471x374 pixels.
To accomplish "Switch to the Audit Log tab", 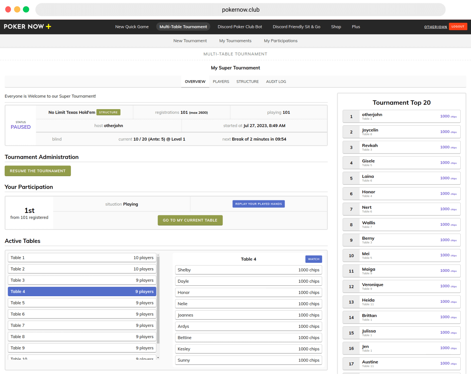I will tap(276, 82).
